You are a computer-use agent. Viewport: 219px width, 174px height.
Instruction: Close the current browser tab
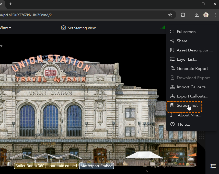1,4
